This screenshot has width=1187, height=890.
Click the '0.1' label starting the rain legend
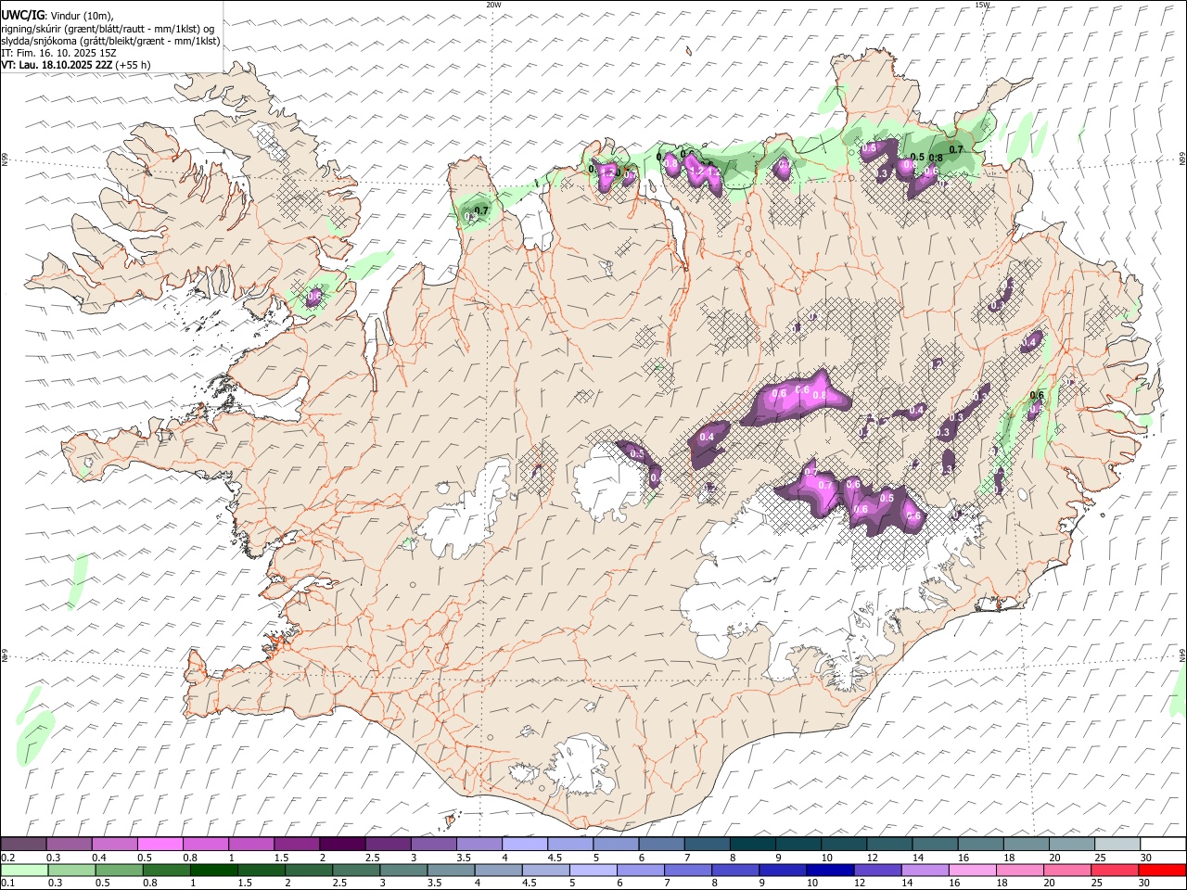tap(7, 884)
